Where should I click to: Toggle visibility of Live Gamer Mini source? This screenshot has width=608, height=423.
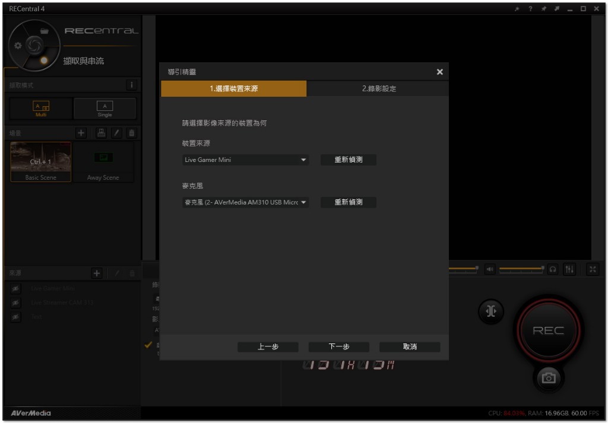click(x=15, y=288)
